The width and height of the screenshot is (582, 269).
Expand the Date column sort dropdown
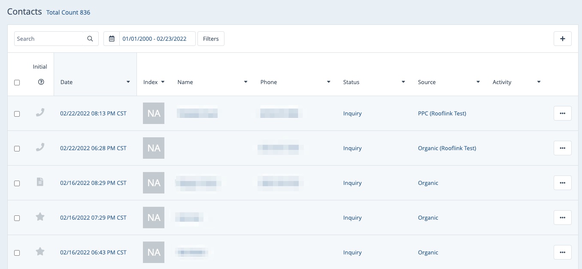[x=128, y=82]
